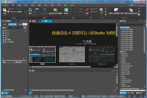Toggle the COL mode in status bar
Viewport: 147px width, 98px height.
pyautogui.click(x=141, y=96)
